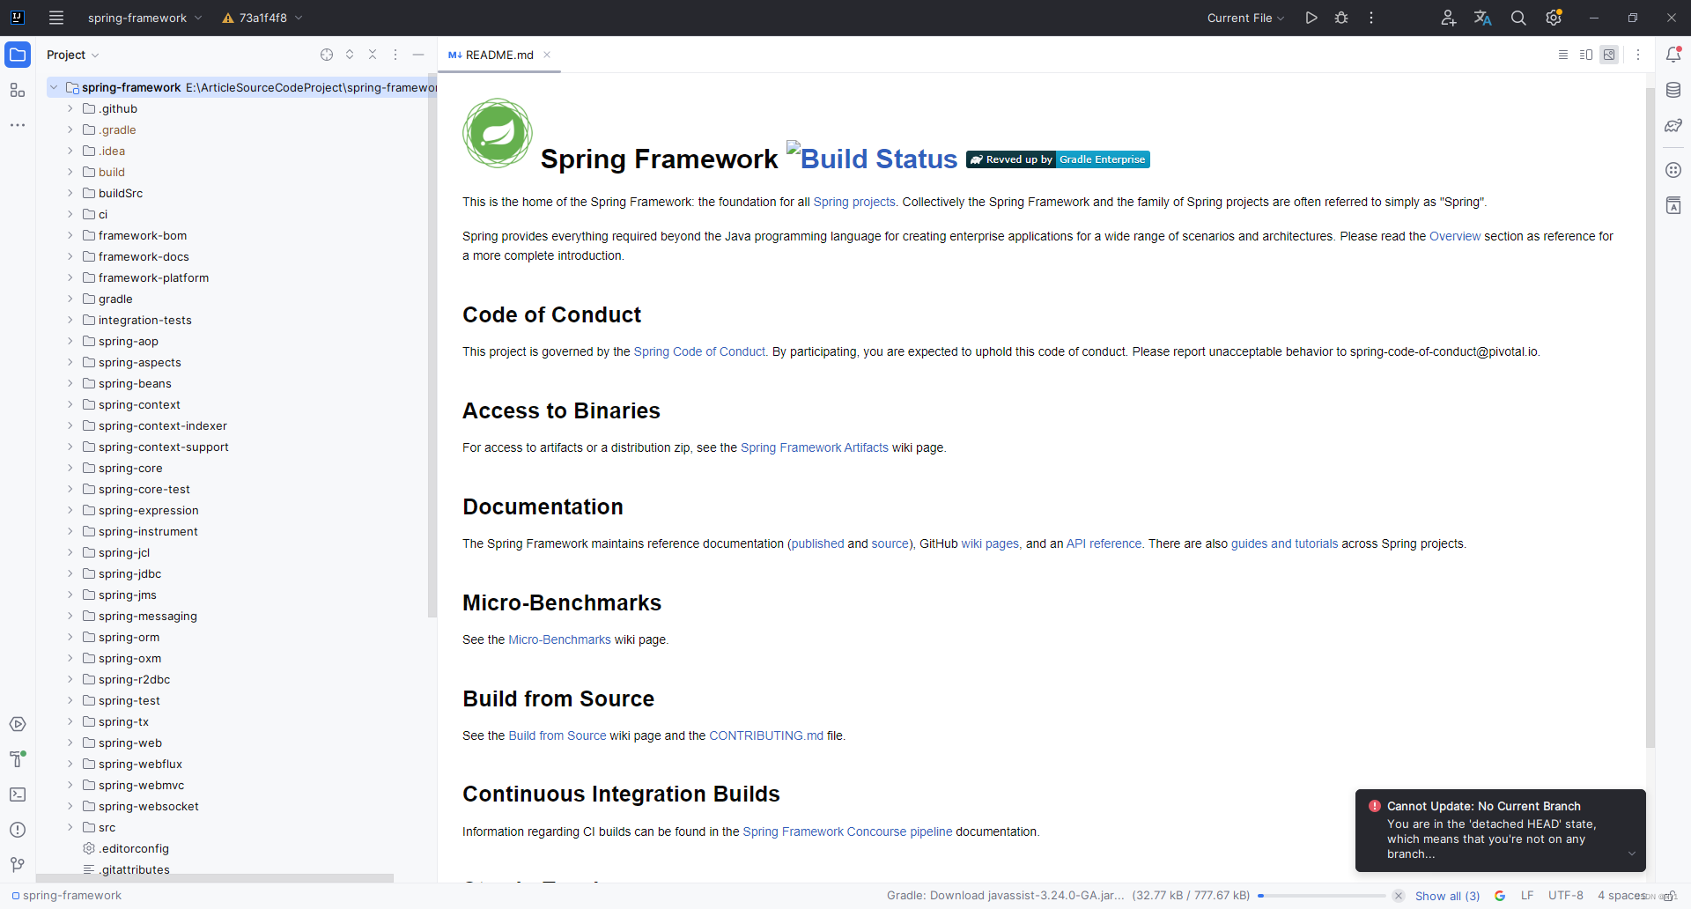
Task: Open the Overview link
Action: pos(1455,236)
